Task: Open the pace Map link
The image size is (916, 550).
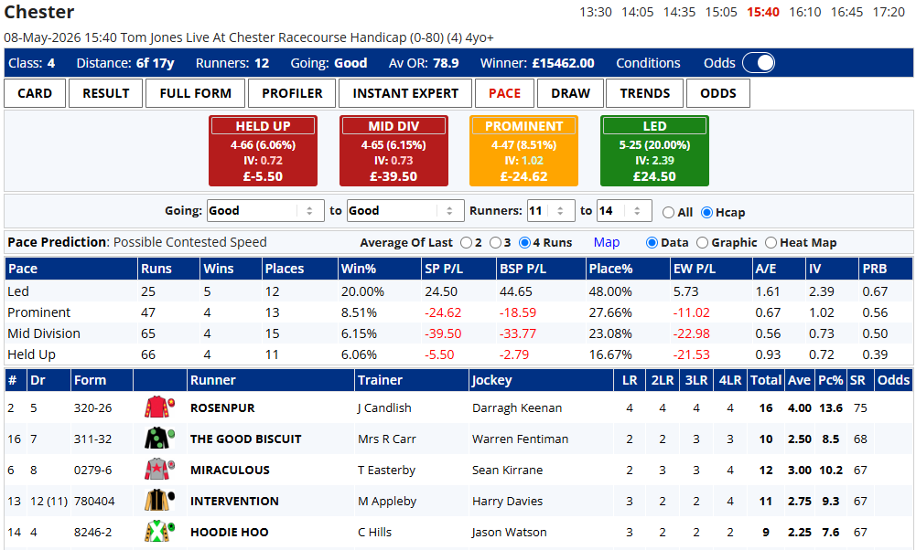Action: click(607, 243)
